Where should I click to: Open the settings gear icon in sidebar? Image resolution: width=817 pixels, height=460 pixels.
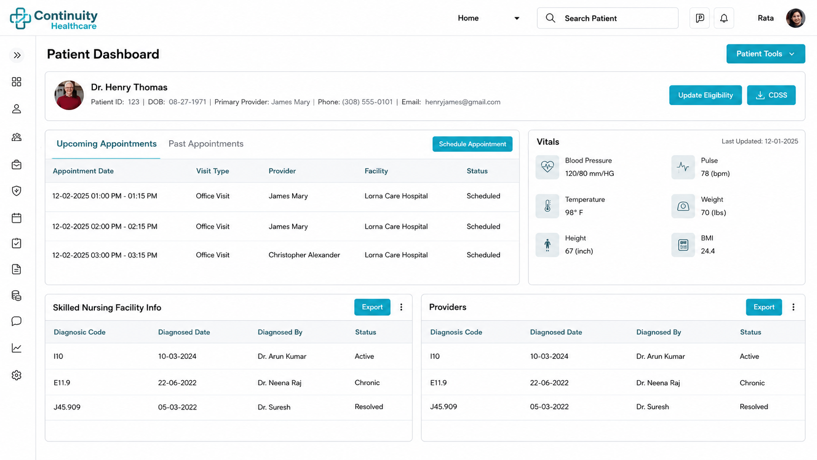point(17,375)
